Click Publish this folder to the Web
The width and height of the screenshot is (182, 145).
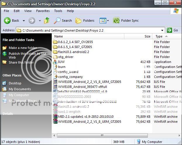(27, 55)
